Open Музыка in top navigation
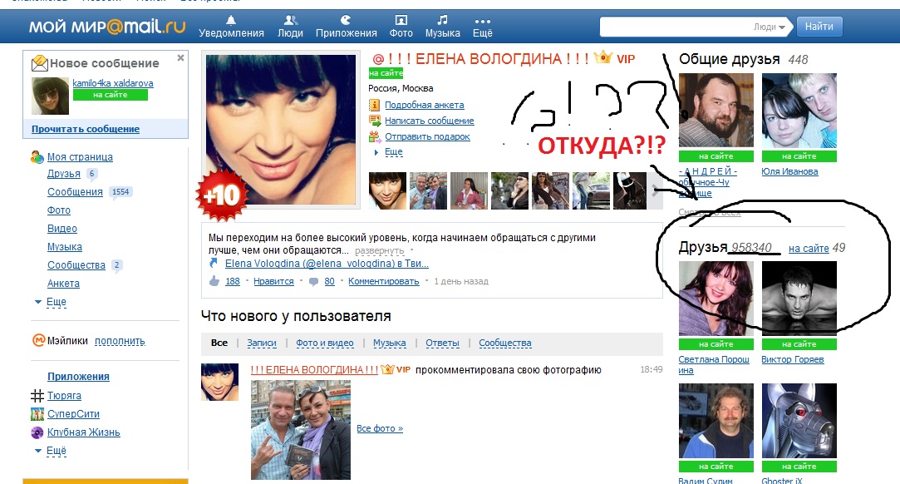This screenshot has width=900, height=484. click(x=443, y=27)
